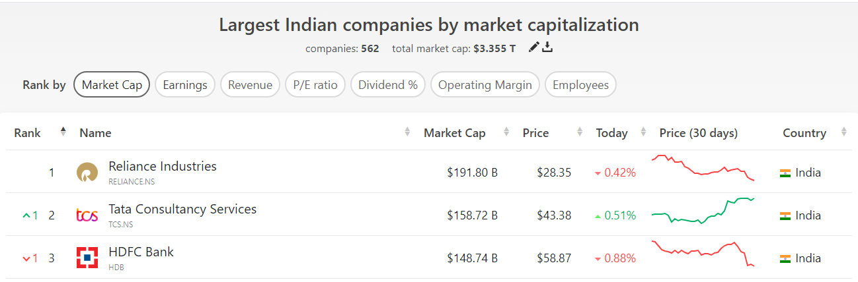Rank companies by Revenue
The width and height of the screenshot is (858, 282).
[x=250, y=85]
